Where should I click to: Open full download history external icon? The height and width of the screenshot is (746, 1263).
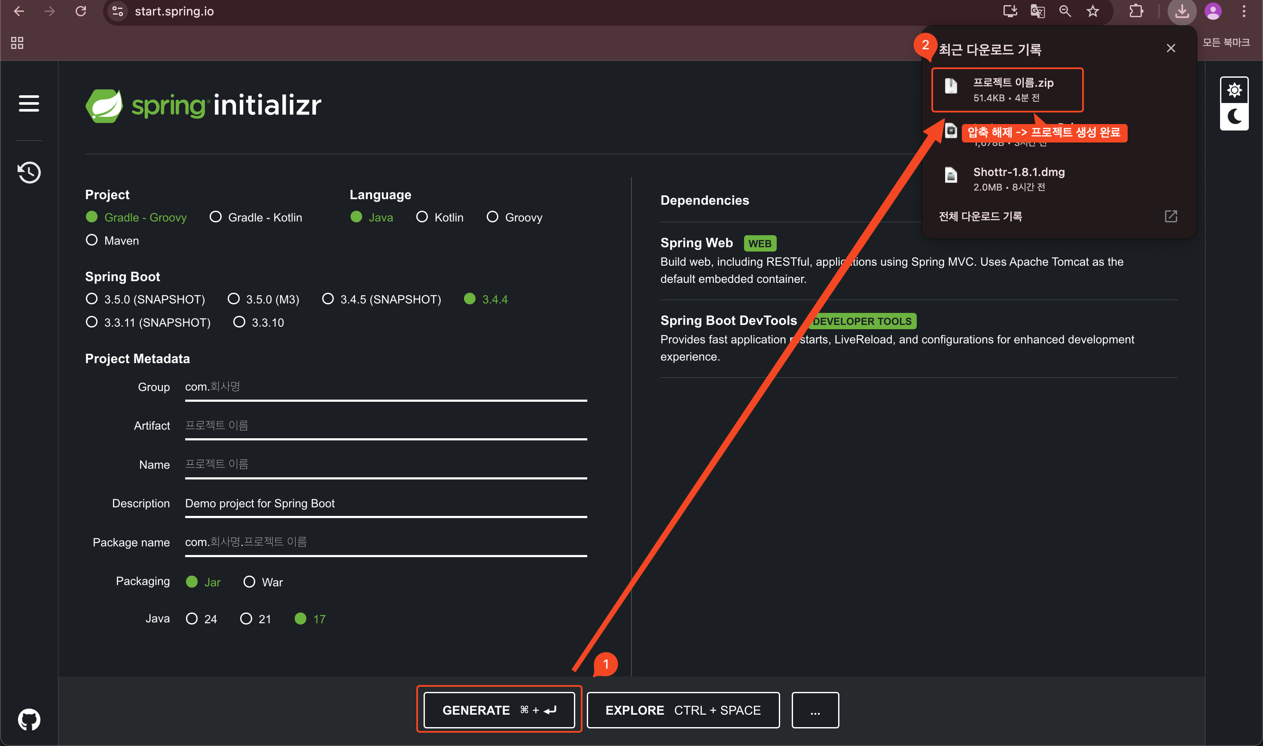[x=1171, y=216]
